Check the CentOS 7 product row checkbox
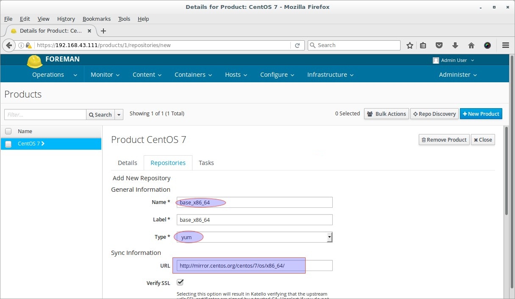This screenshot has height=299, width=515. click(8, 144)
